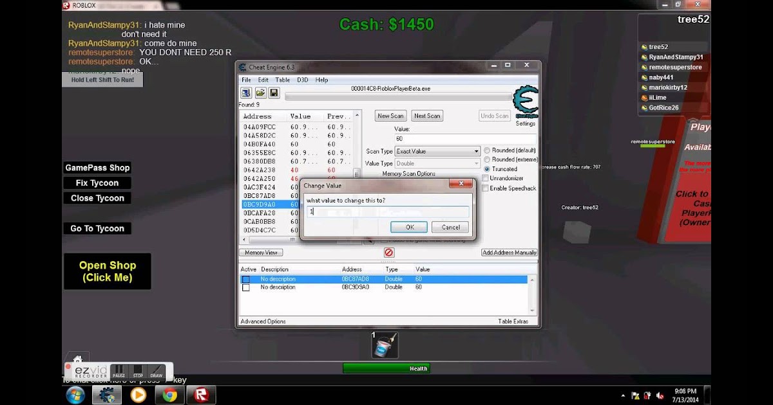773x405 pixels.
Task: Click the Next Scan button
Action: (427, 116)
